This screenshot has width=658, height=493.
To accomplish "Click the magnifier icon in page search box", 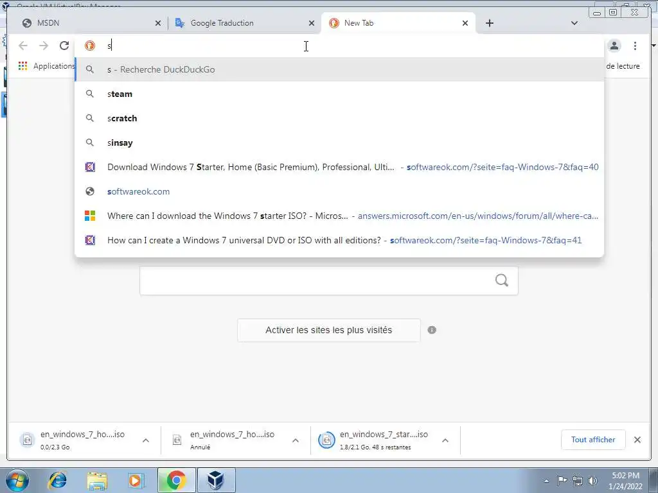I will pos(501,281).
